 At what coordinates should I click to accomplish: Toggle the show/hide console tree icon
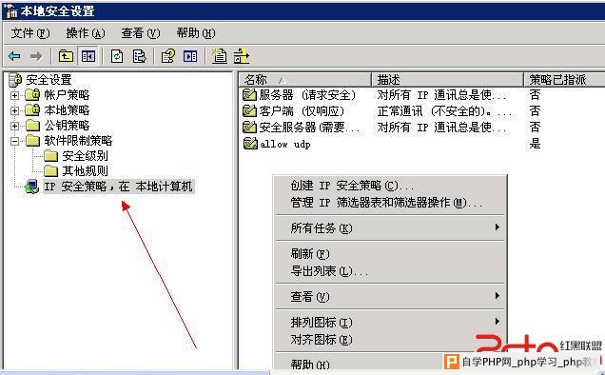[88, 56]
